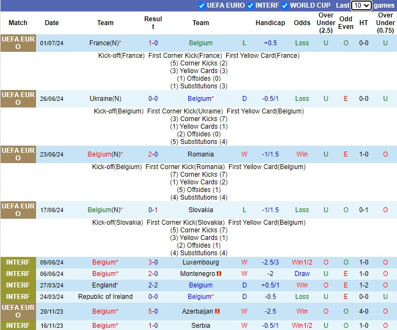Click the red card icon beside Azerbaijan

pos(217,311)
